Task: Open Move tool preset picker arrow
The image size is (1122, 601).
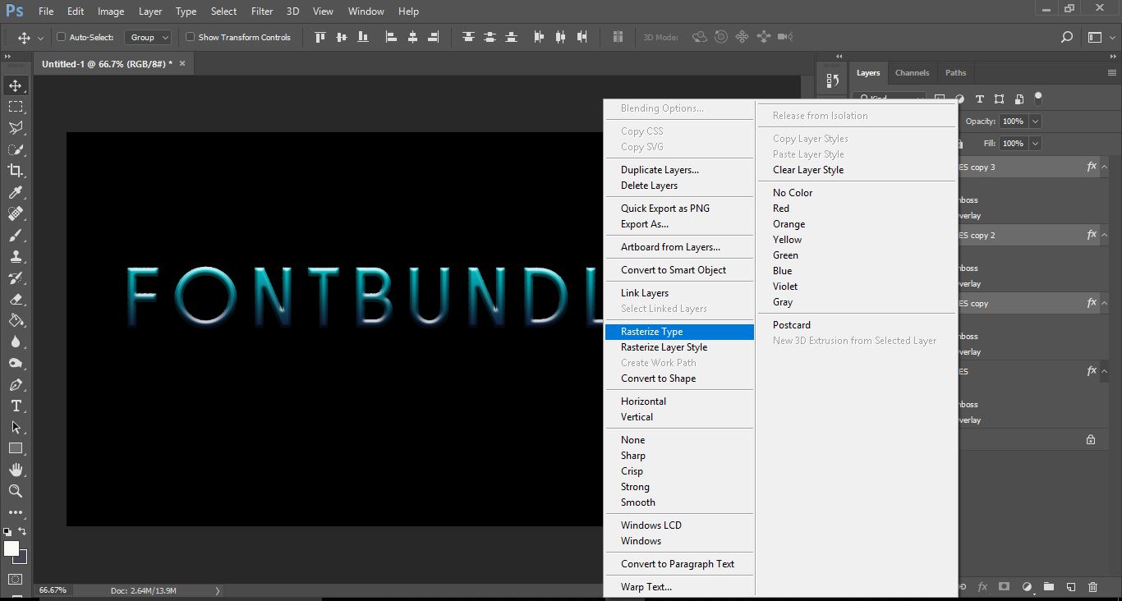Action: (x=40, y=38)
